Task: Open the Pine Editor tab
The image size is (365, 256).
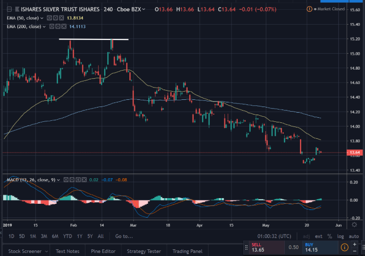Action: pyautogui.click(x=103, y=251)
